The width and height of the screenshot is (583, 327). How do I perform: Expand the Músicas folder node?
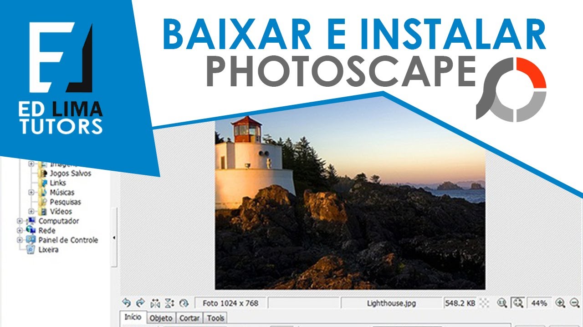pyautogui.click(x=31, y=193)
